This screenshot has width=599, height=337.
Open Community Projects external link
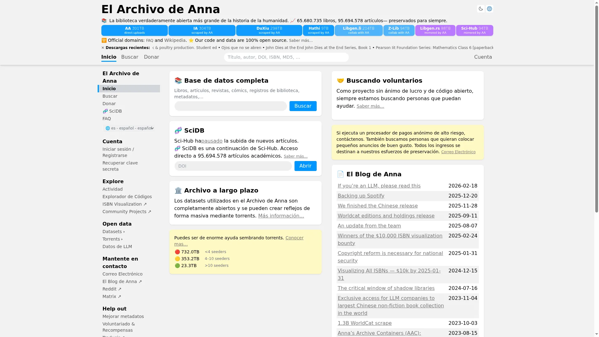point(127,212)
